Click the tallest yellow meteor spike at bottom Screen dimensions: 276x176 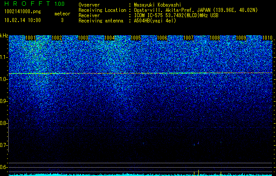click(198, 172)
